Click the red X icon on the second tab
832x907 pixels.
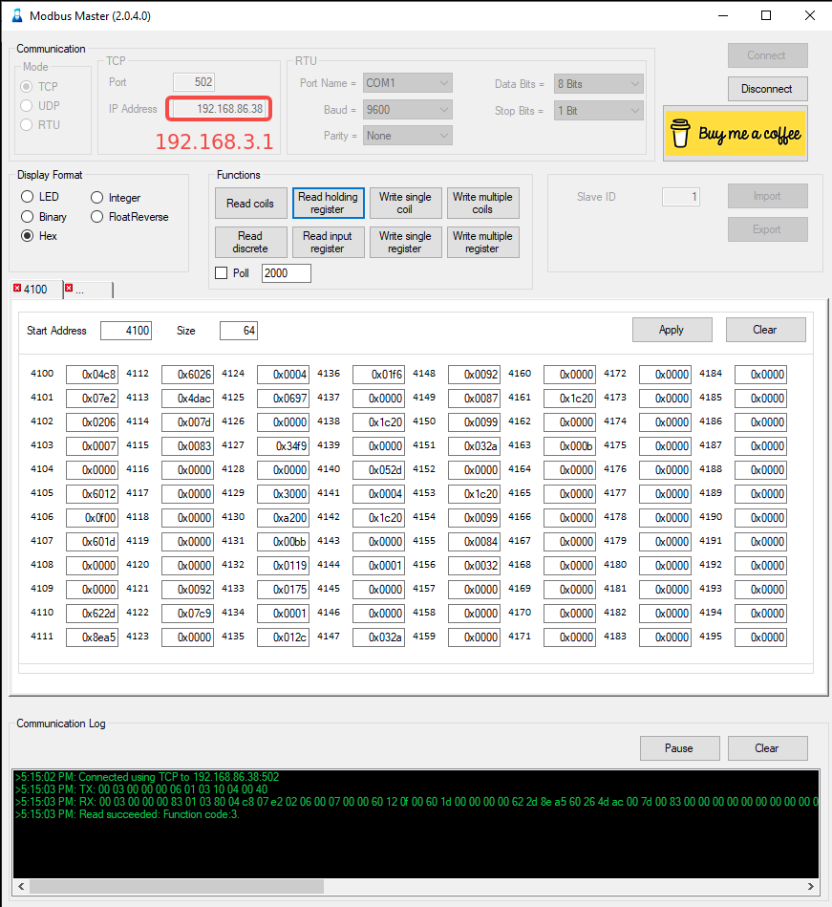coord(69,289)
